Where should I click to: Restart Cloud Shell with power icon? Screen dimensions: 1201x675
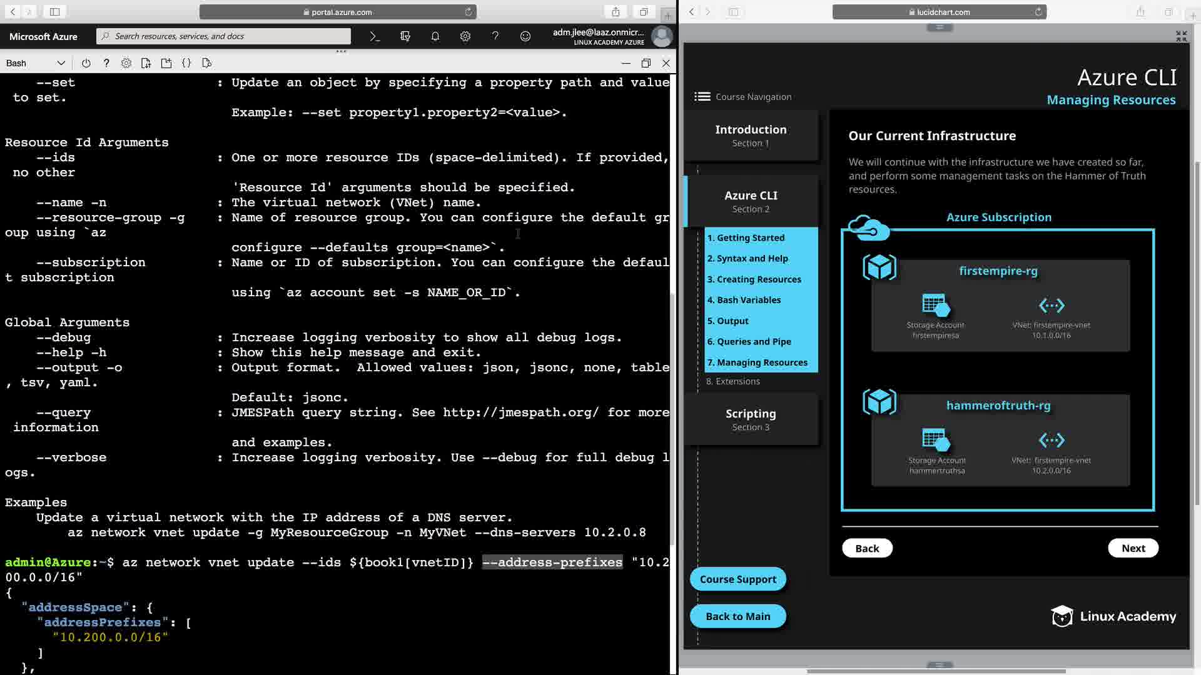tap(86, 63)
